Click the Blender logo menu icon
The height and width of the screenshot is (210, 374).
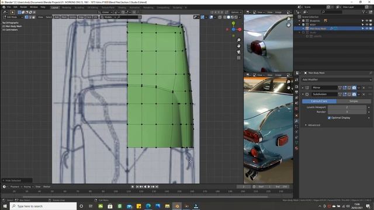click(4, 8)
